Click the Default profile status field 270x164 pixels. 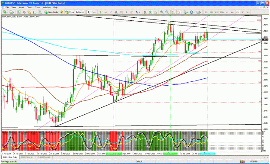pyautogui.click(x=139, y=161)
